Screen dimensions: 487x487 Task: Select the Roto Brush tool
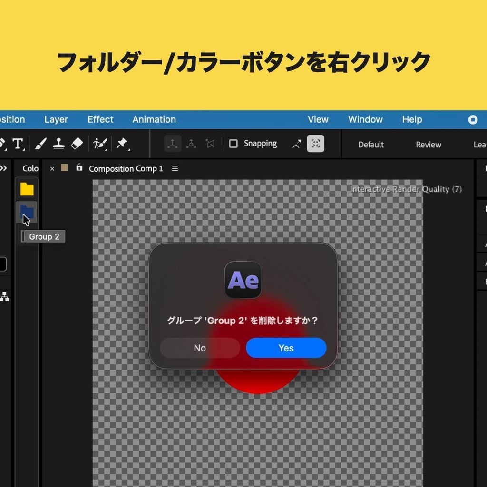[98, 144]
